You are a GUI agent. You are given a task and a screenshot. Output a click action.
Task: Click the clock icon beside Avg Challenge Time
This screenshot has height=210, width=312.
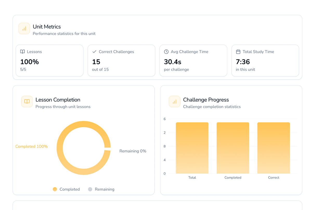[166, 52]
